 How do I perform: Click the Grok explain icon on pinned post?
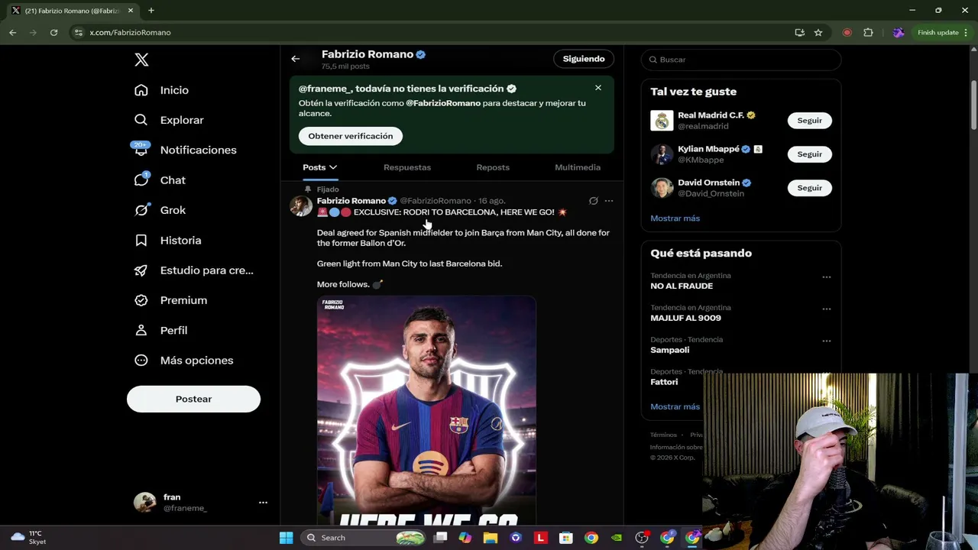593,201
